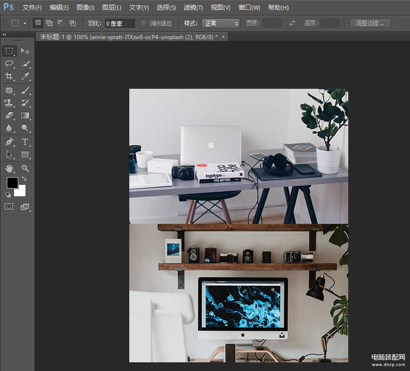This screenshot has height=371, width=410.
Task: Open the 样式 style dropdown
Action: point(220,23)
